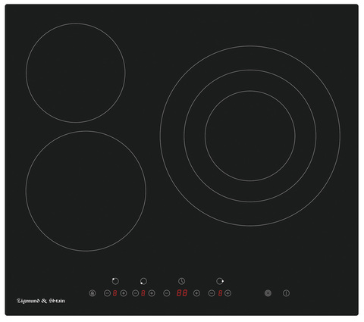364x322 pixels.
Task: Click the small upper-left cooking zone
Action: [x=76, y=73]
